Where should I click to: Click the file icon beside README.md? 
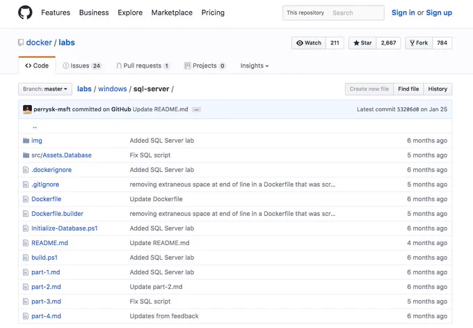coord(26,243)
